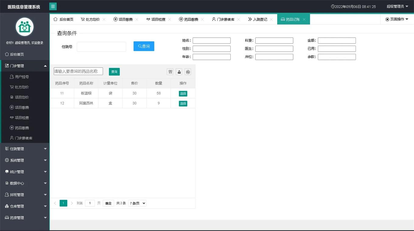Screen dimensions: 414x231
Task: Click the hospital logo avatar
Action: tap(25, 27)
